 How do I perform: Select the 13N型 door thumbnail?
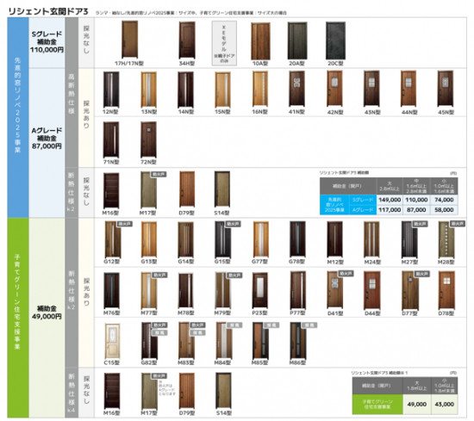[x=148, y=90]
